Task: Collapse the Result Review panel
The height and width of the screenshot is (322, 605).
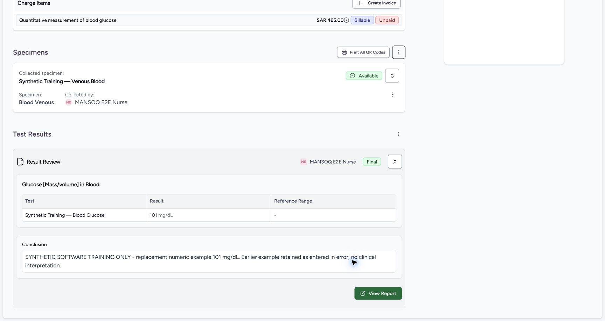Action: click(395, 162)
